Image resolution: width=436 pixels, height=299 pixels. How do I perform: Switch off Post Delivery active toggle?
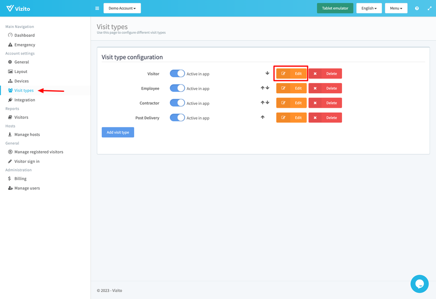coord(177,117)
